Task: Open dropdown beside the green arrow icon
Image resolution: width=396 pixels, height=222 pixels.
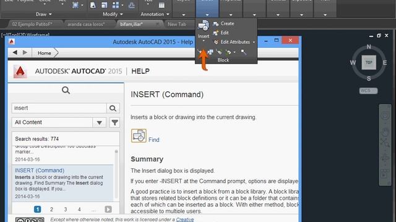Action: 235,52
